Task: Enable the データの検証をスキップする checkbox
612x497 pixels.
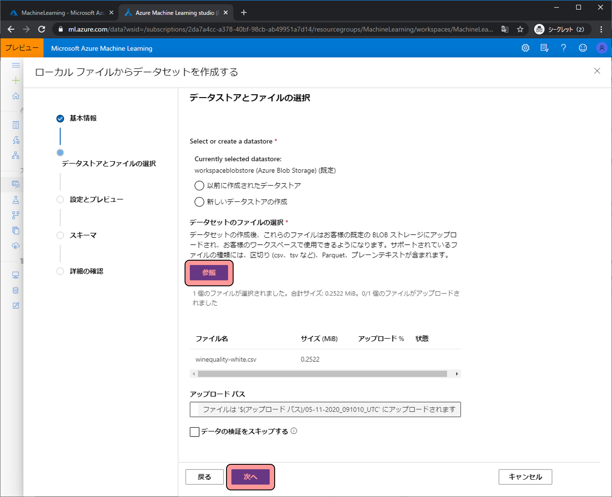Action: pyautogui.click(x=194, y=432)
